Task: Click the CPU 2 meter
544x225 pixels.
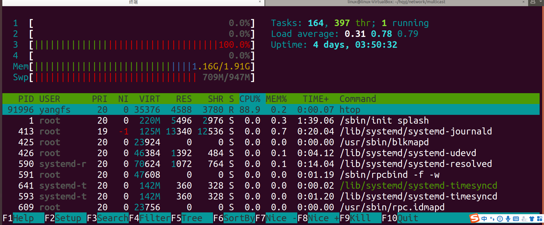Action: pos(134,34)
